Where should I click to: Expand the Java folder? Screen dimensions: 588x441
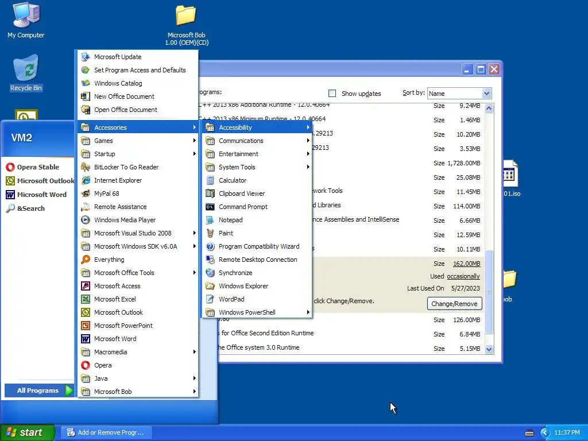(x=138, y=378)
